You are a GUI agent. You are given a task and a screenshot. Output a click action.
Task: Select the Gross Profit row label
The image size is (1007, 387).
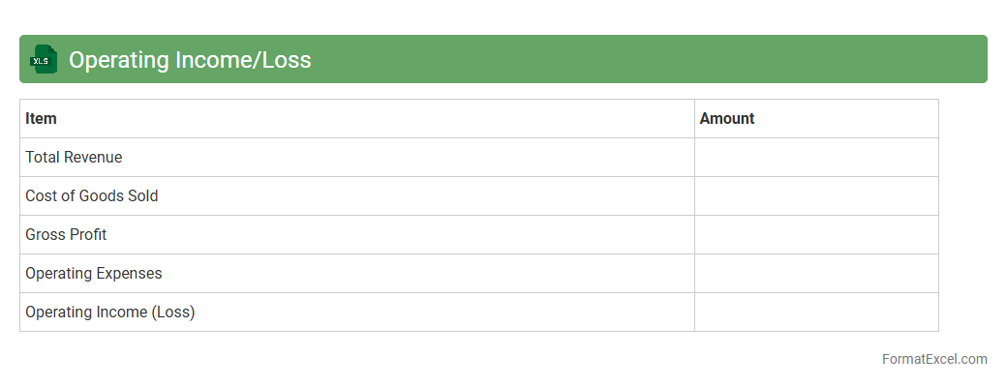66,234
